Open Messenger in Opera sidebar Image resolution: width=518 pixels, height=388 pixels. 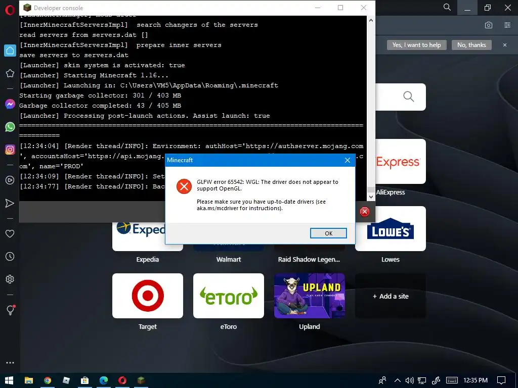click(10, 104)
